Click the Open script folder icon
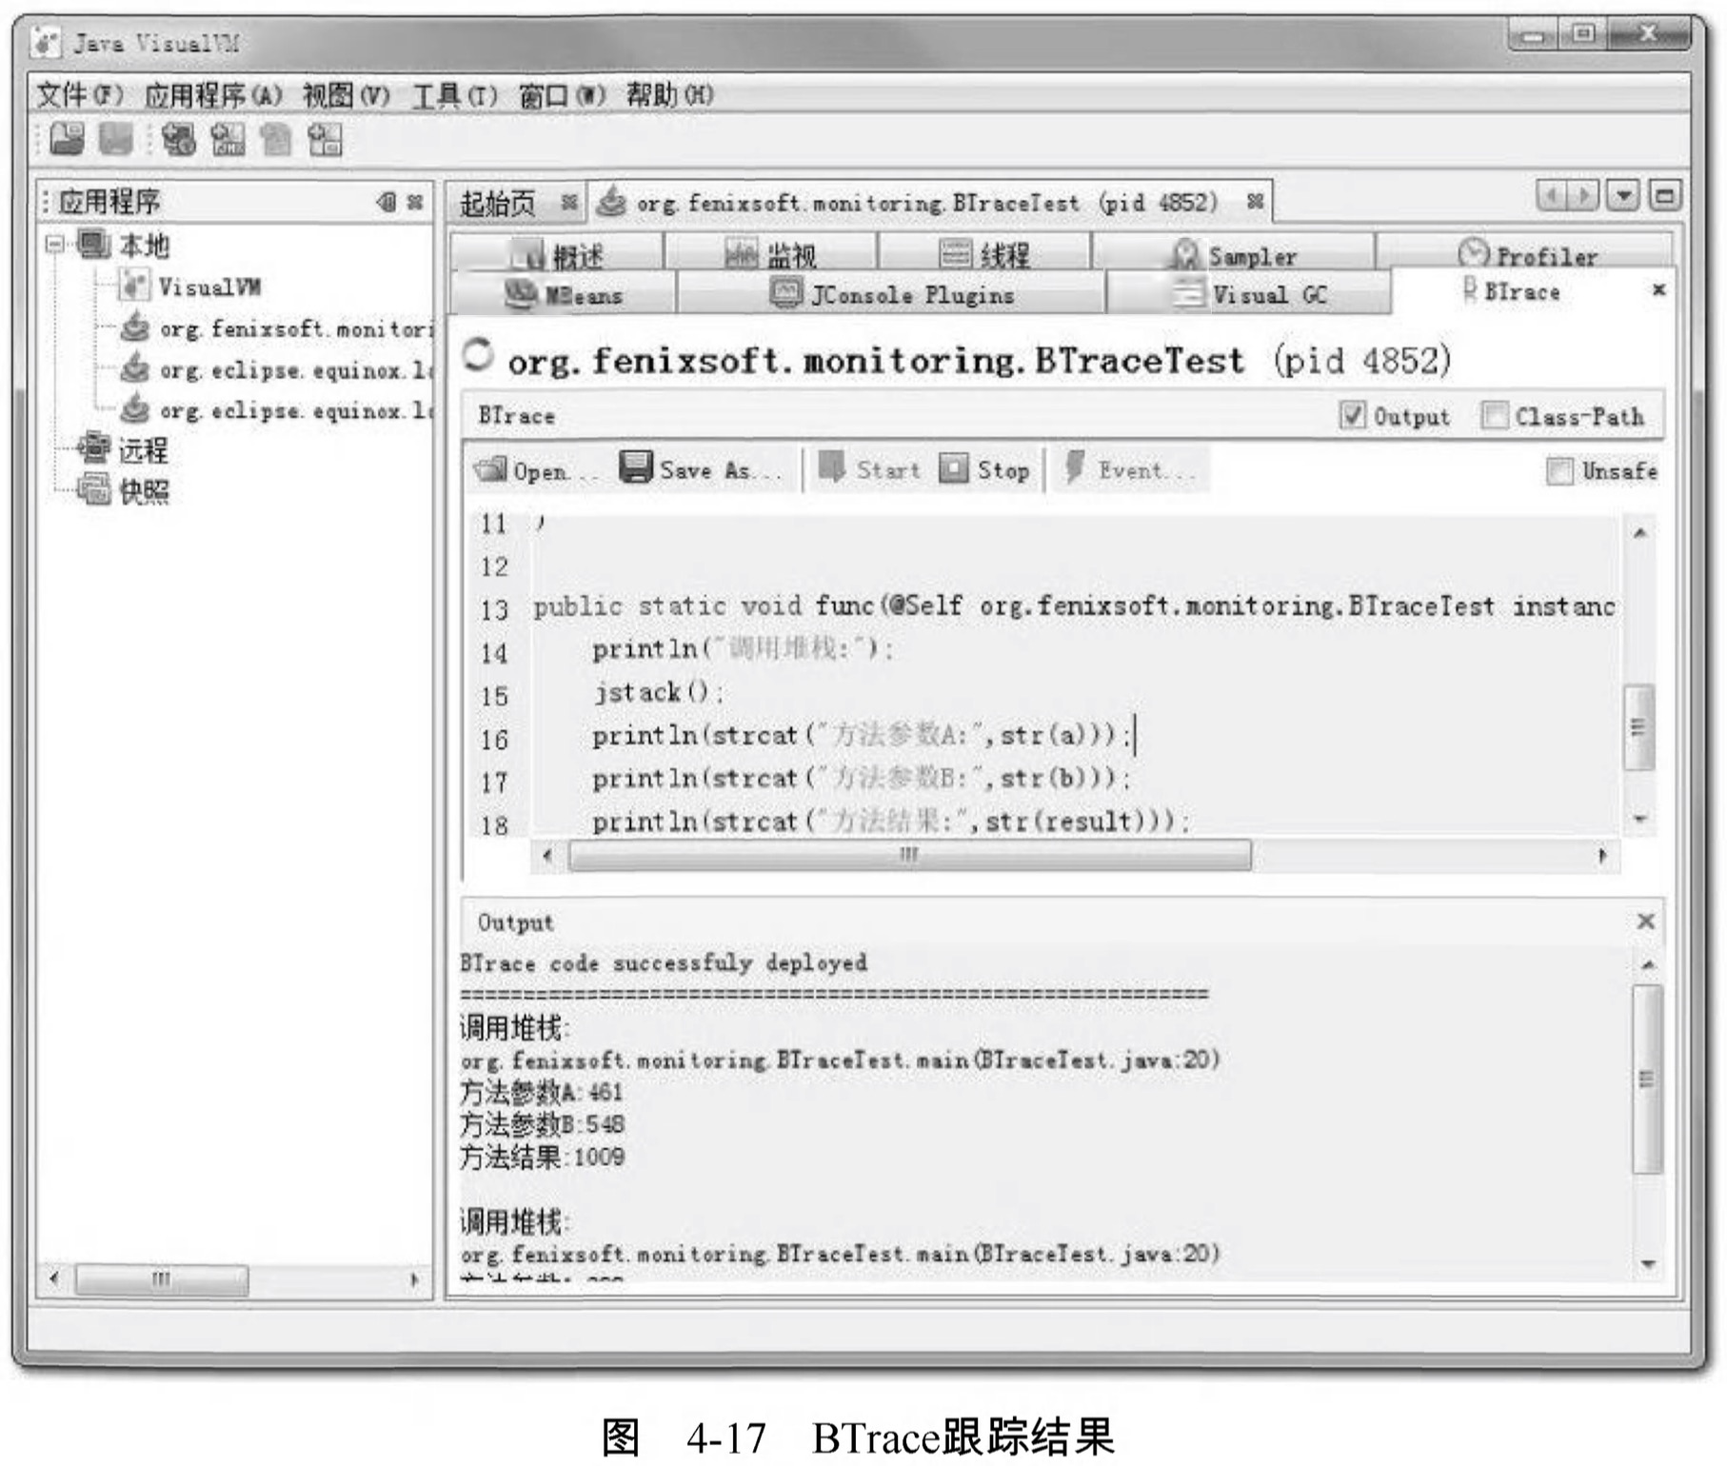Screen dimensions: 1727x1466 (x=490, y=469)
